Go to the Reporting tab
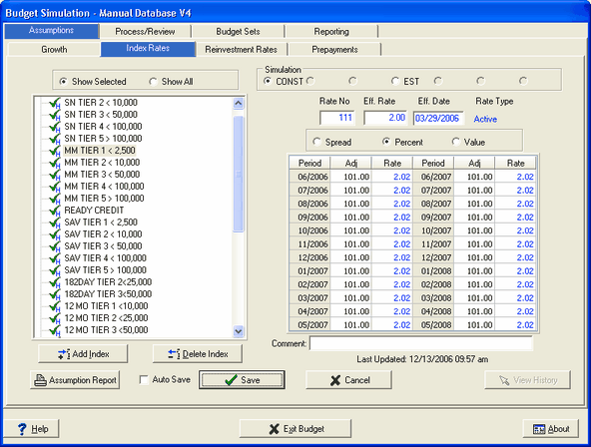Screen dimensions: 591x447 click(x=331, y=31)
